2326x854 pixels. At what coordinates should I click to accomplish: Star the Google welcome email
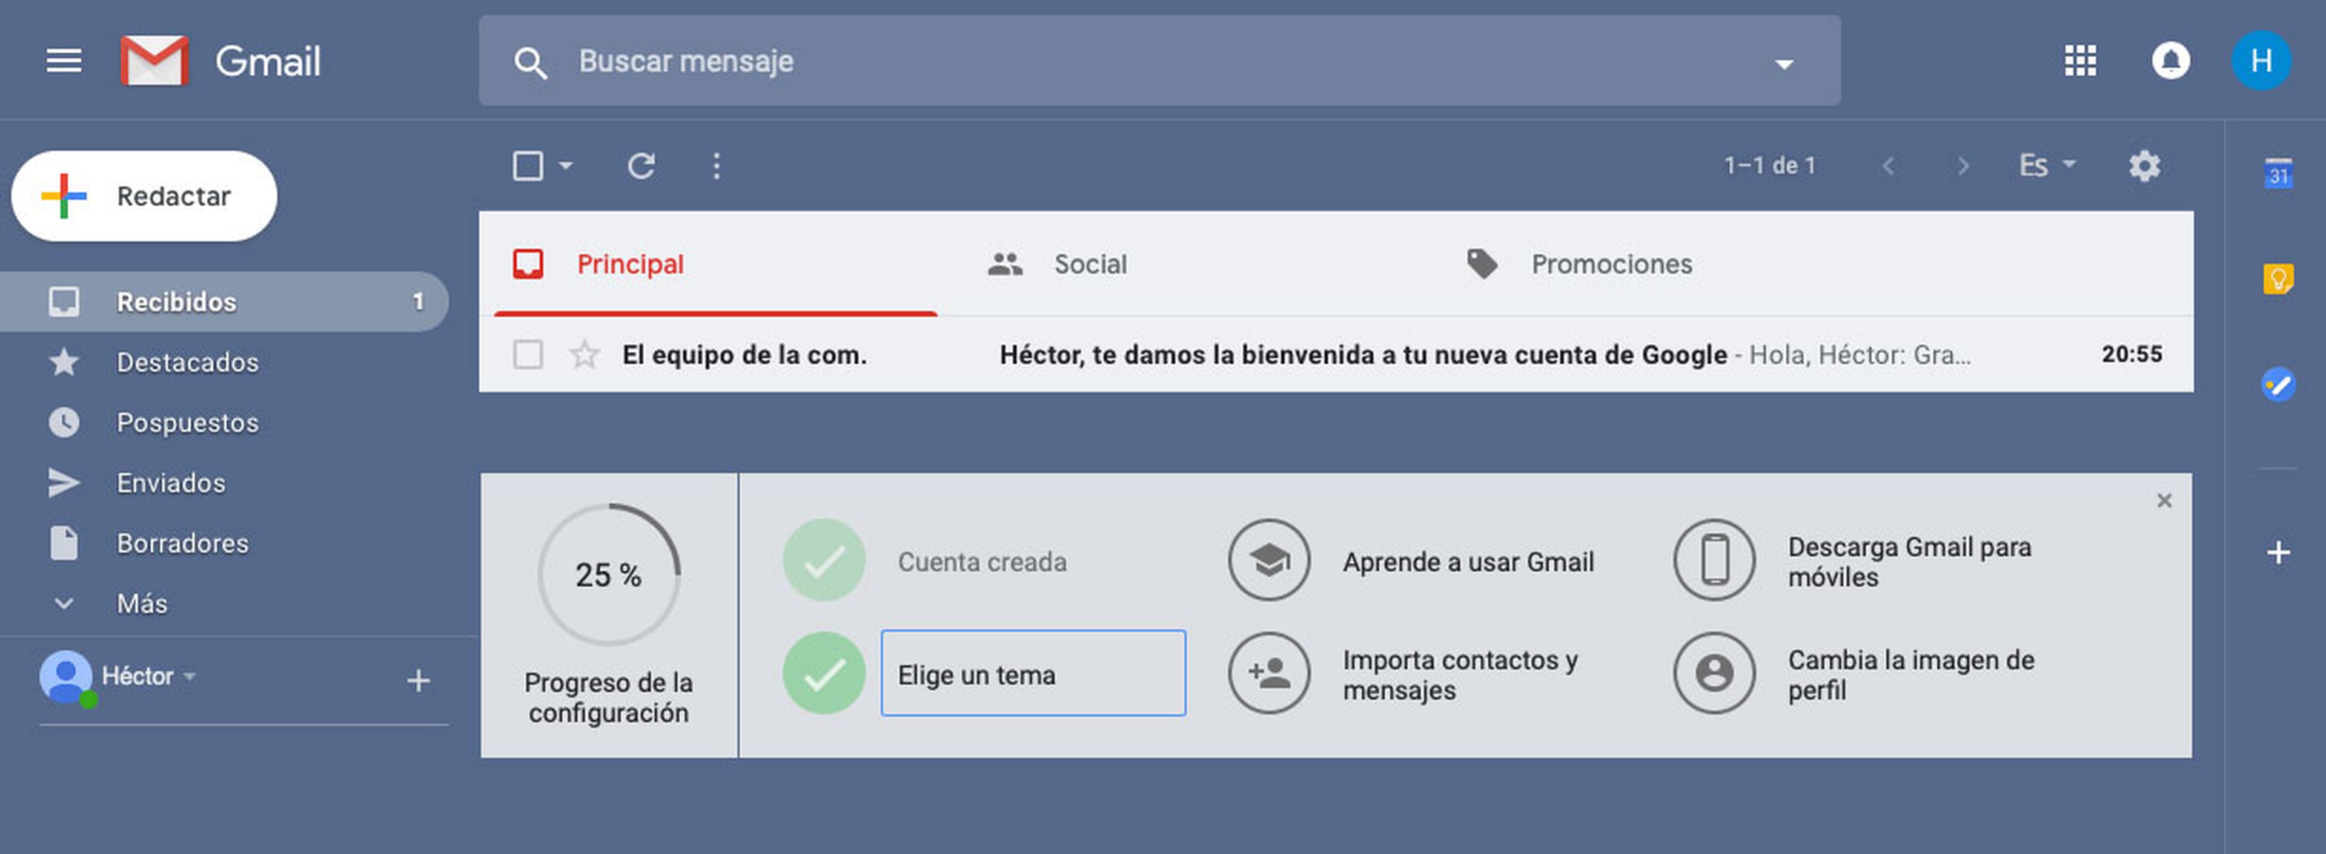pyautogui.click(x=584, y=355)
